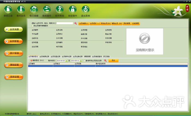Open 软件帮助 help question mark icon

(x=59, y=10)
